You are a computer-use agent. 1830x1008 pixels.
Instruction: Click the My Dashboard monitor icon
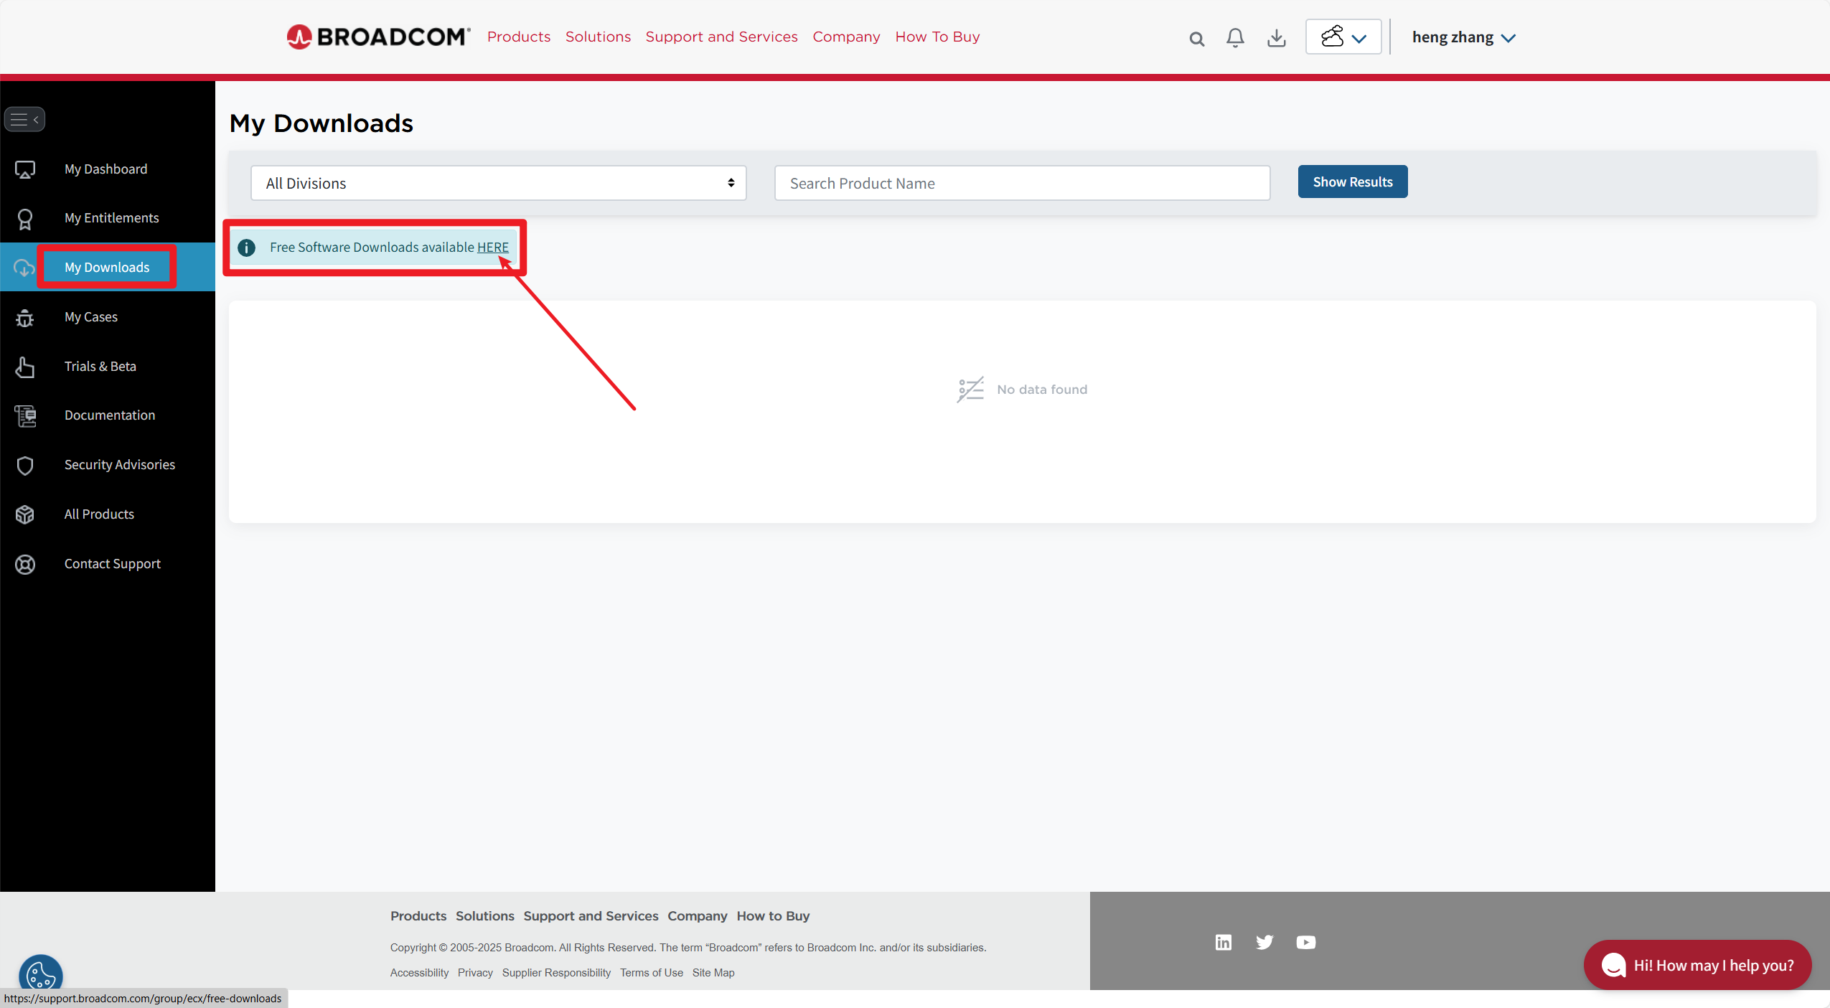pyautogui.click(x=25, y=169)
